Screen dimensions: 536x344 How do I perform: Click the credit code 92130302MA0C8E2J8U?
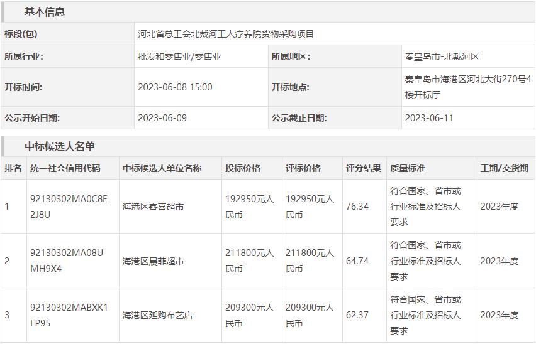[69, 207]
